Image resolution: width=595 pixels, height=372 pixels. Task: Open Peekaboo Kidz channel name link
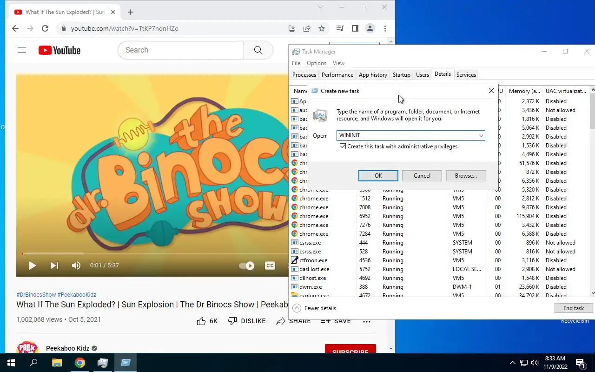tap(67, 348)
